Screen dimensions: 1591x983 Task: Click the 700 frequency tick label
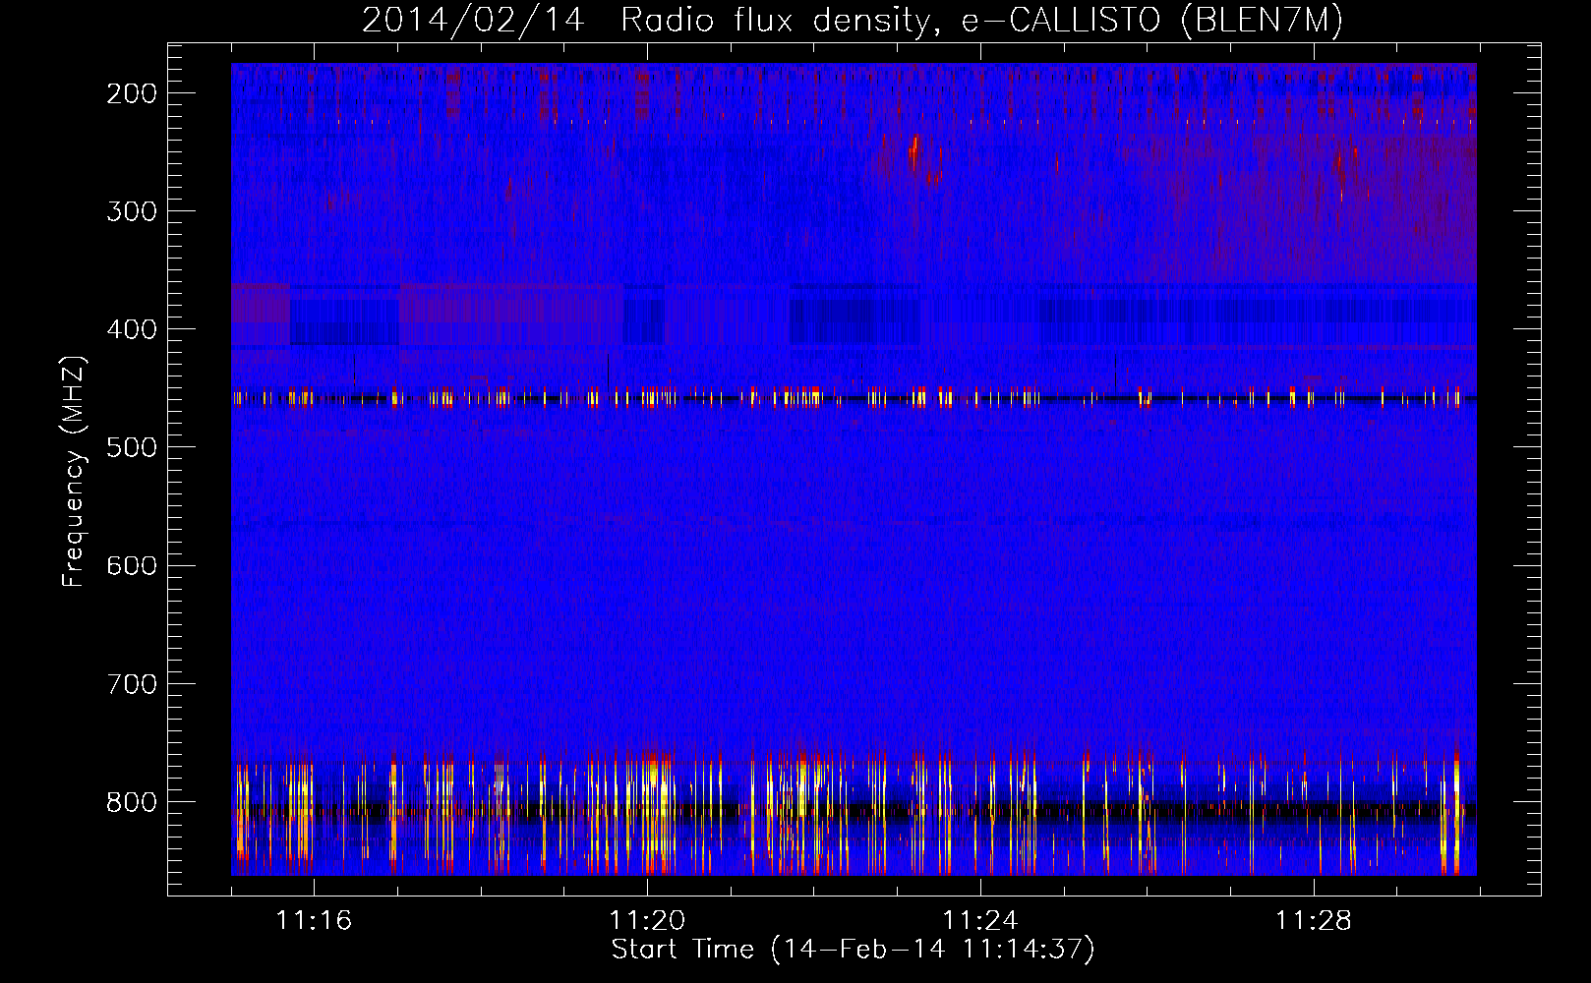(x=132, y=683)
